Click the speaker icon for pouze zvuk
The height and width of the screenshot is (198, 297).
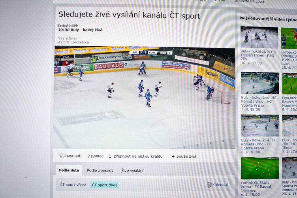click(173, 157)
